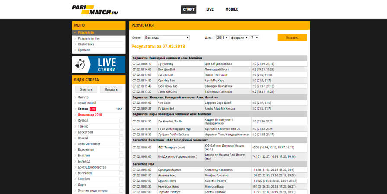The height and width of the screenshot is (194, 387).
Task: Tick the Волейбол checkbox
Action: click(x=121, y=173)
